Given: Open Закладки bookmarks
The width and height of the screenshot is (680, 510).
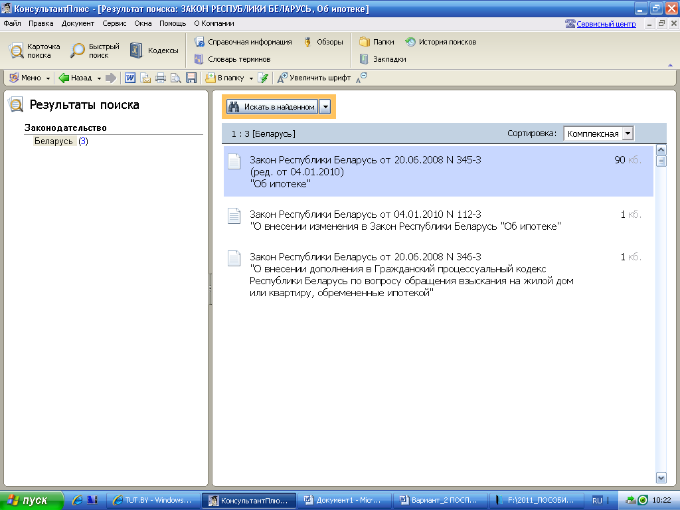Looking at the screenshot, I should (383, 59).
